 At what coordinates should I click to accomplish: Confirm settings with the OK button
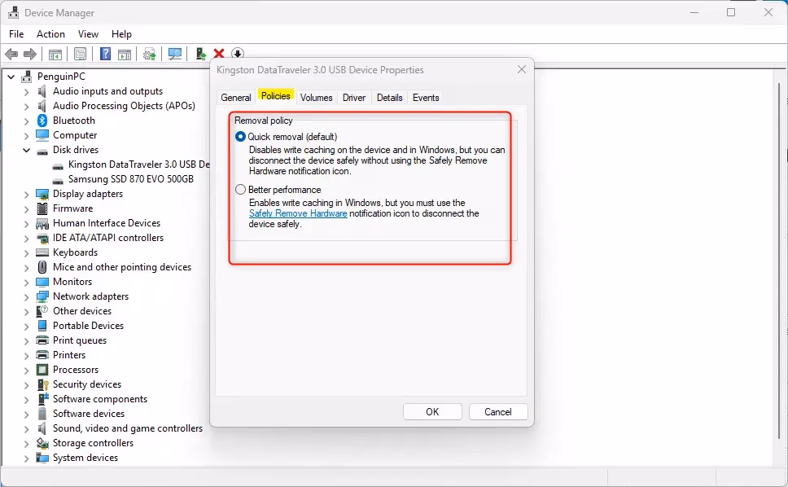coord(432,411)
